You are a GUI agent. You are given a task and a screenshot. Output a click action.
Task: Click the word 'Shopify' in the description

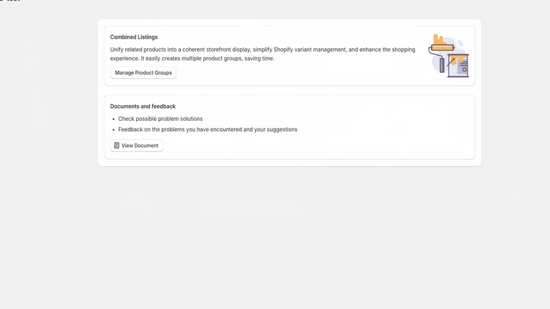[283, 49]
